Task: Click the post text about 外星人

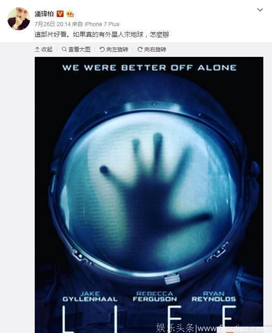Action: [x=101, y=34]
